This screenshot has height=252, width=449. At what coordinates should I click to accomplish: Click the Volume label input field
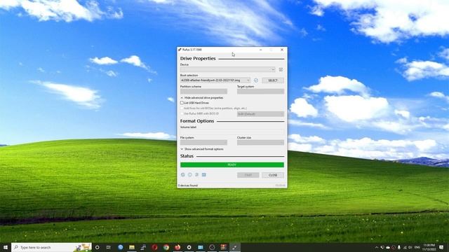pos(232,132)
